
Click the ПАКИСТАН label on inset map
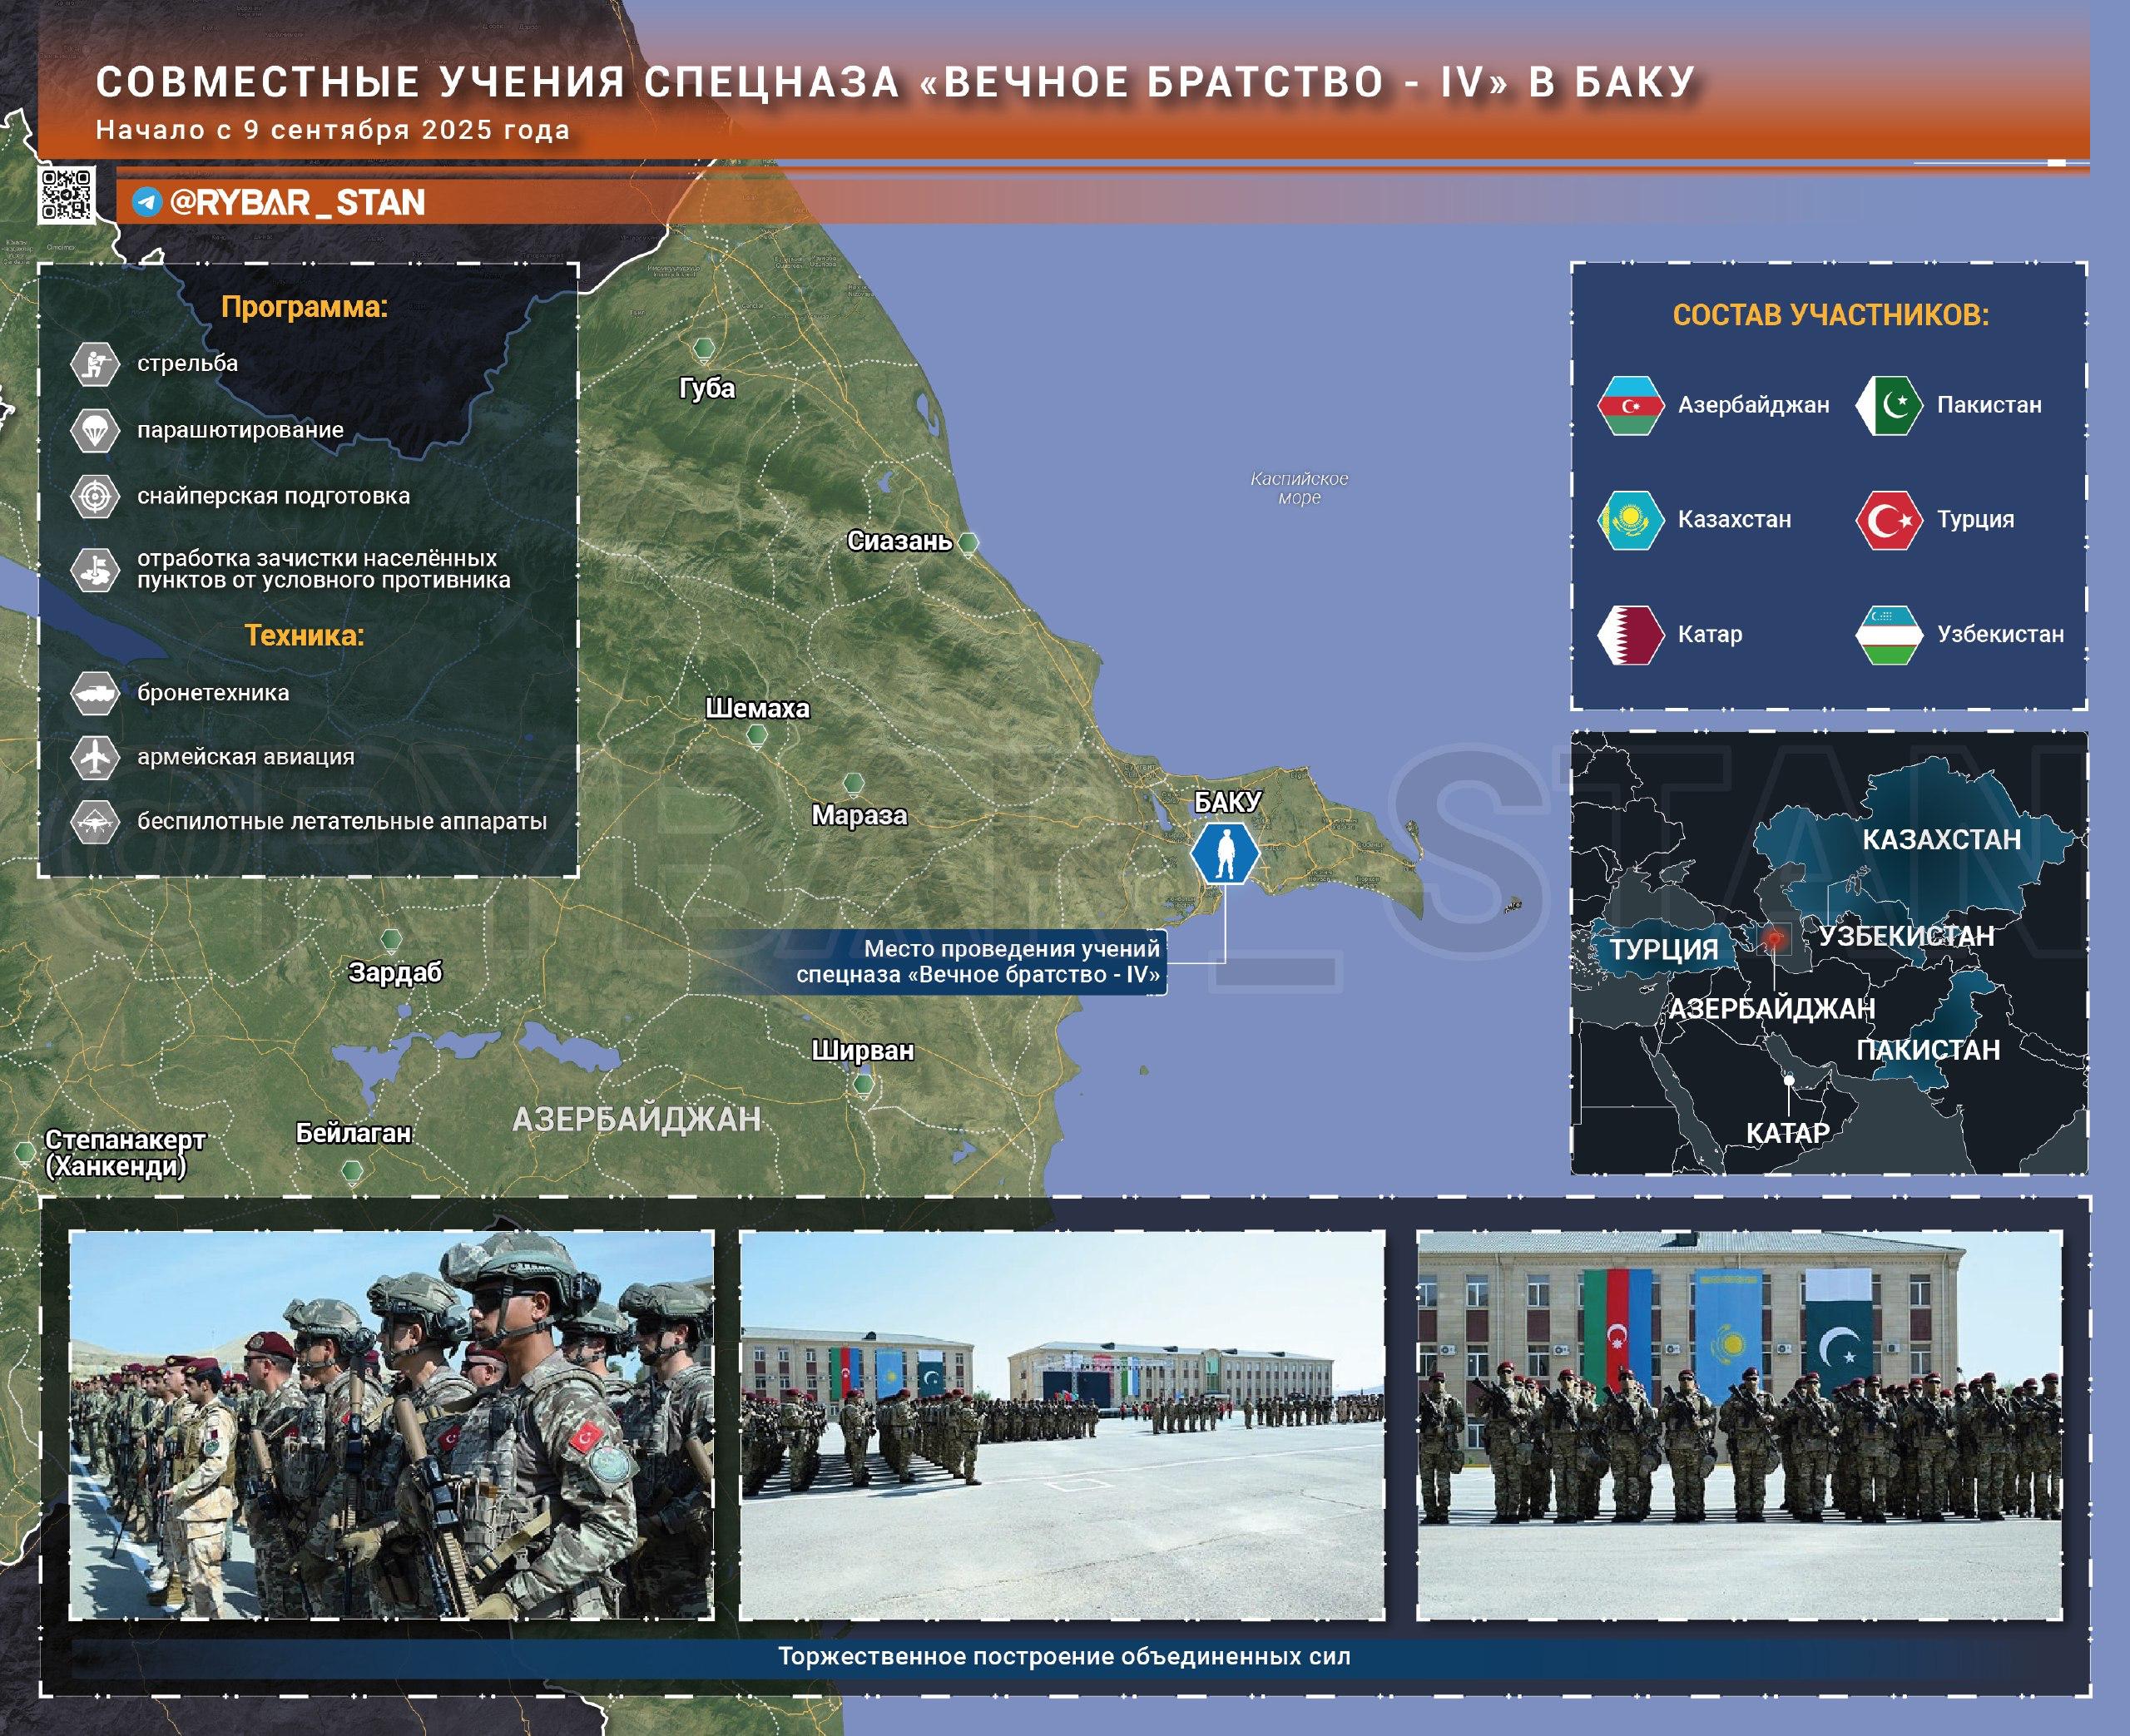click(1929, 1050)
